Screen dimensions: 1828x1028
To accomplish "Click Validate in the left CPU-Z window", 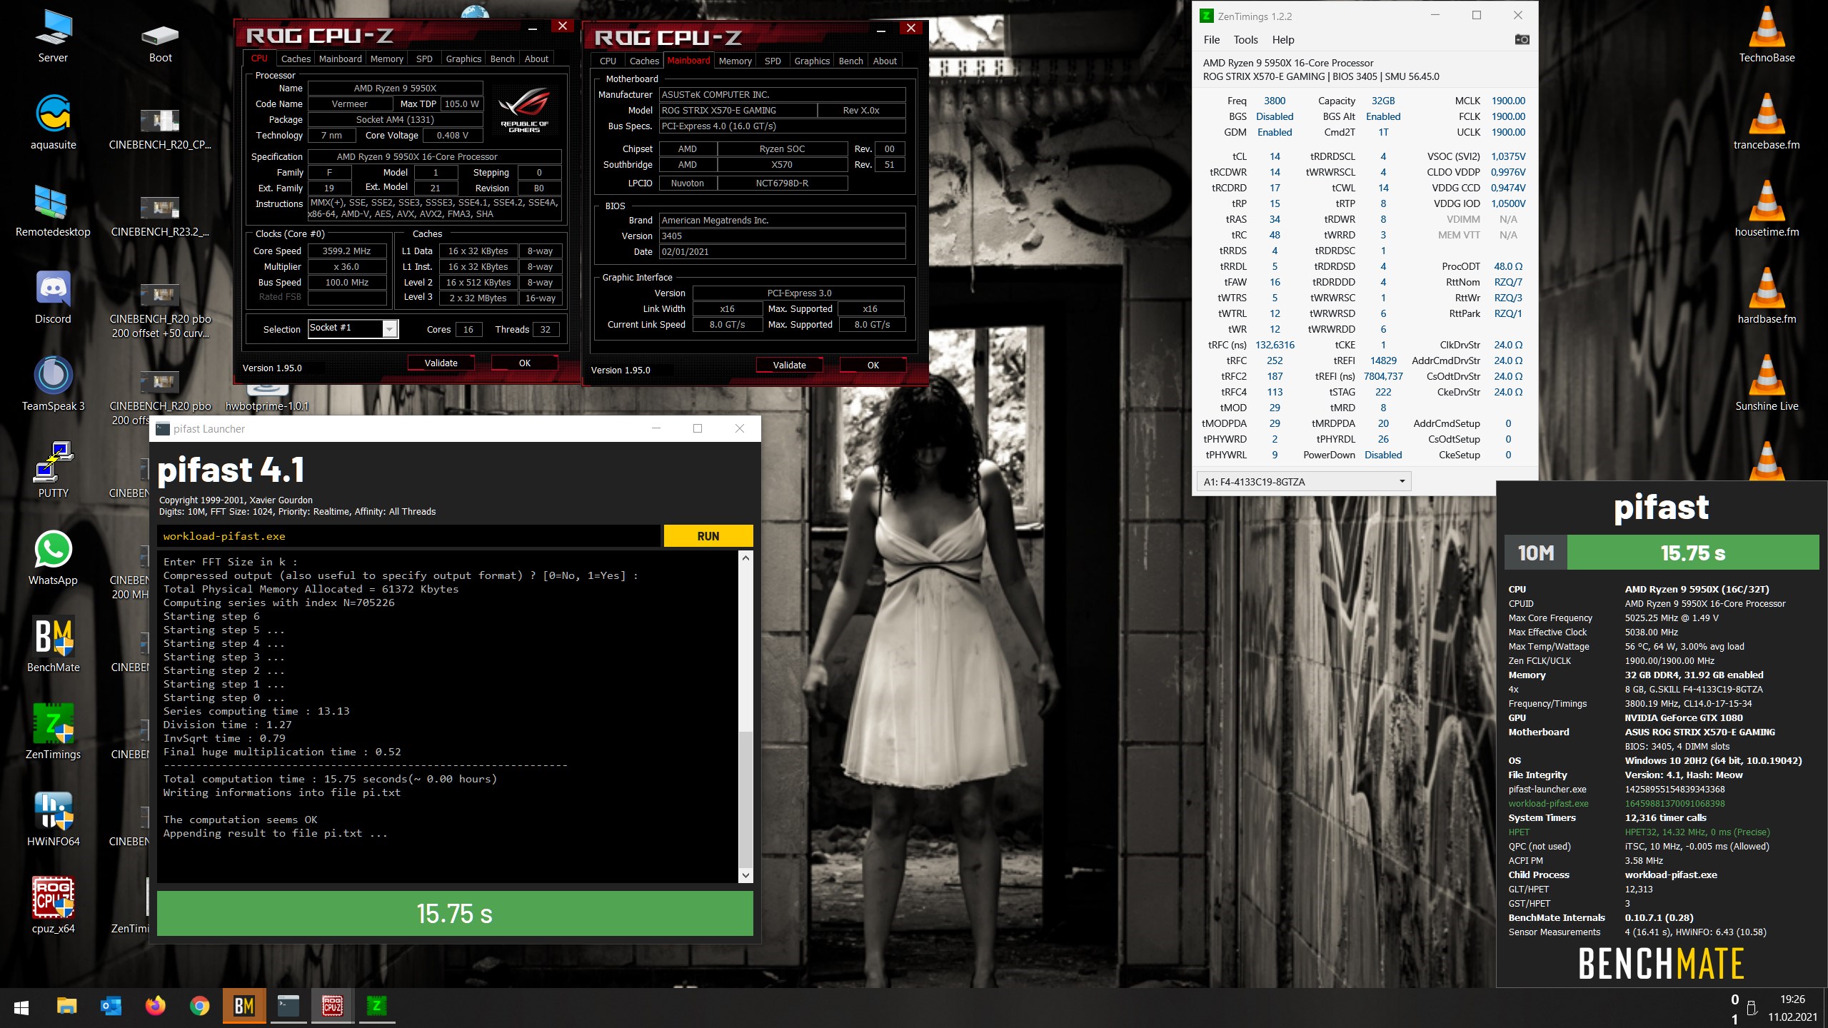I will [x=441, y=363].
